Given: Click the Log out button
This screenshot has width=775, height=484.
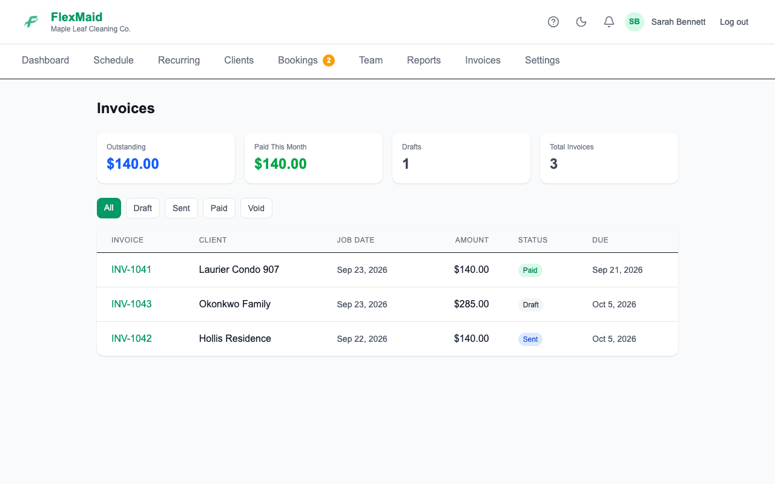Looking at the screenshot, I should pos(734,22).
